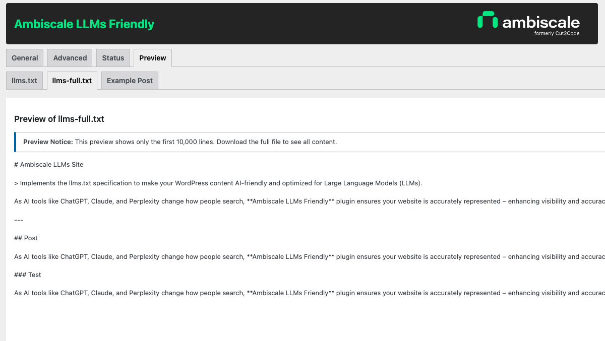The width and height of the screenshot is (605, 341).
Task: Click the paragraph directly below "### Test"
Action: tap(302, 293)
